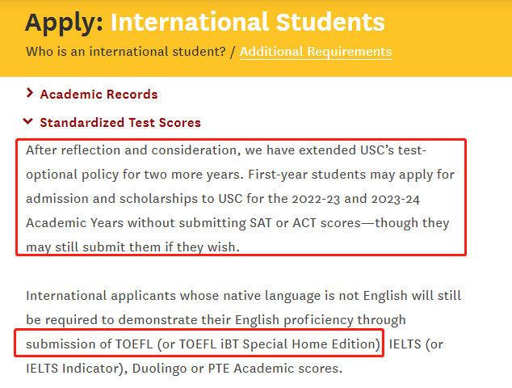Viewport: 512px width, 388px height.
Task: Click 'may still submit them if they wish'
Action: 131,247
